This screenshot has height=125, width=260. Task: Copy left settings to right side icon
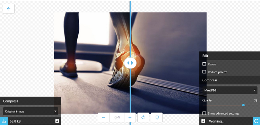[57, 121]
